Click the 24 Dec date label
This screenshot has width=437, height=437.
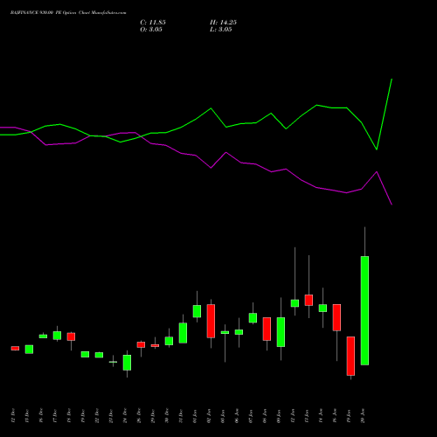tap(125, 416)
